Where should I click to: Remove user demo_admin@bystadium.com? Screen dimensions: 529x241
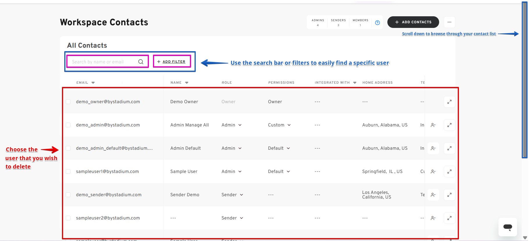click(x=433, y=125)
